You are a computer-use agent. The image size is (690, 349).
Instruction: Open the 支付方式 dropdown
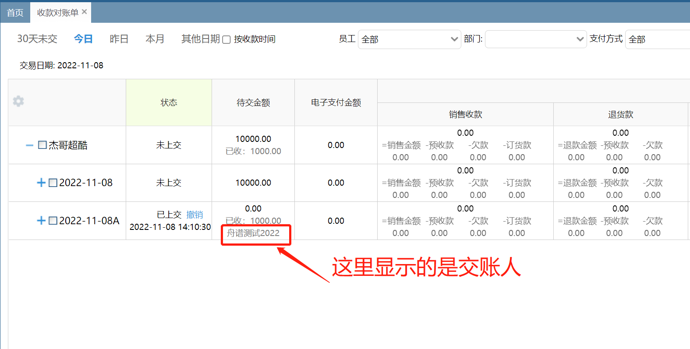click(x=658, y=39)
